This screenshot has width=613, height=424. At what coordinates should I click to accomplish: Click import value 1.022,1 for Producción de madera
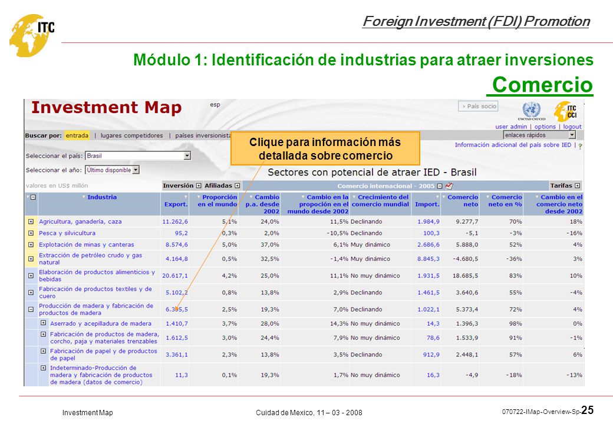(428, 309)
